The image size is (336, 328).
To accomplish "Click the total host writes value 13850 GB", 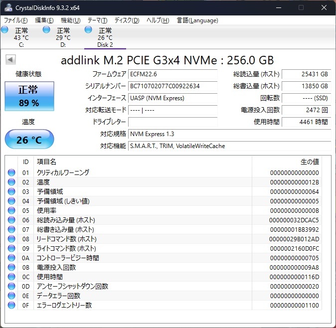I will click(x=307, y=86).
